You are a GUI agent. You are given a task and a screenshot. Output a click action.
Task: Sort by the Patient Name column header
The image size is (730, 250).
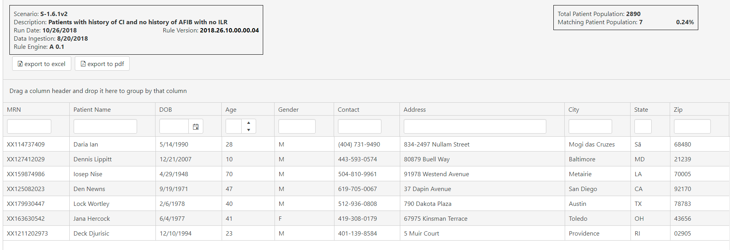(92, 109)
